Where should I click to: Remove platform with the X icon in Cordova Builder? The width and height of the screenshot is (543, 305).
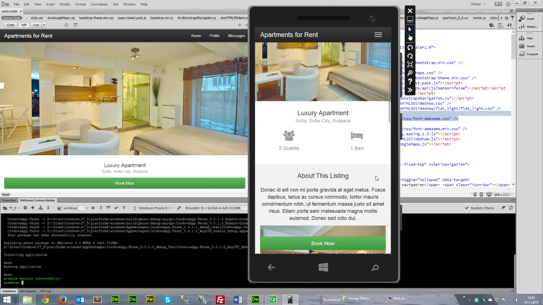coord(93,208)
